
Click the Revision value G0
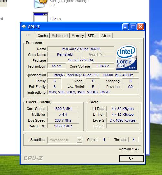[130, 87]
